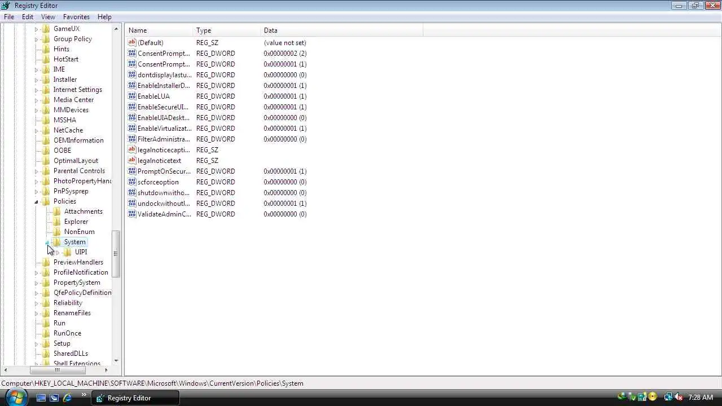Click tree horizontal scroll left arrow
Viewport: 722px width, 406px height.
(x=6, y=370)
